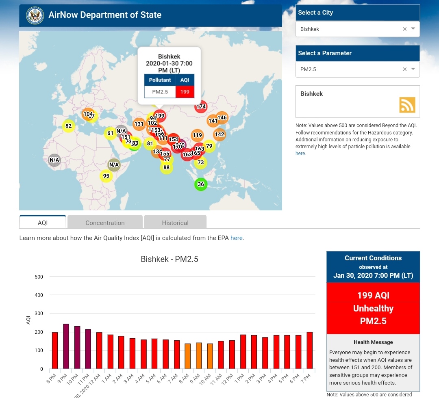Click the orange 142 AQI map marker
The height and width of the screenshot is (398, 439).
[x=219, y=134]
